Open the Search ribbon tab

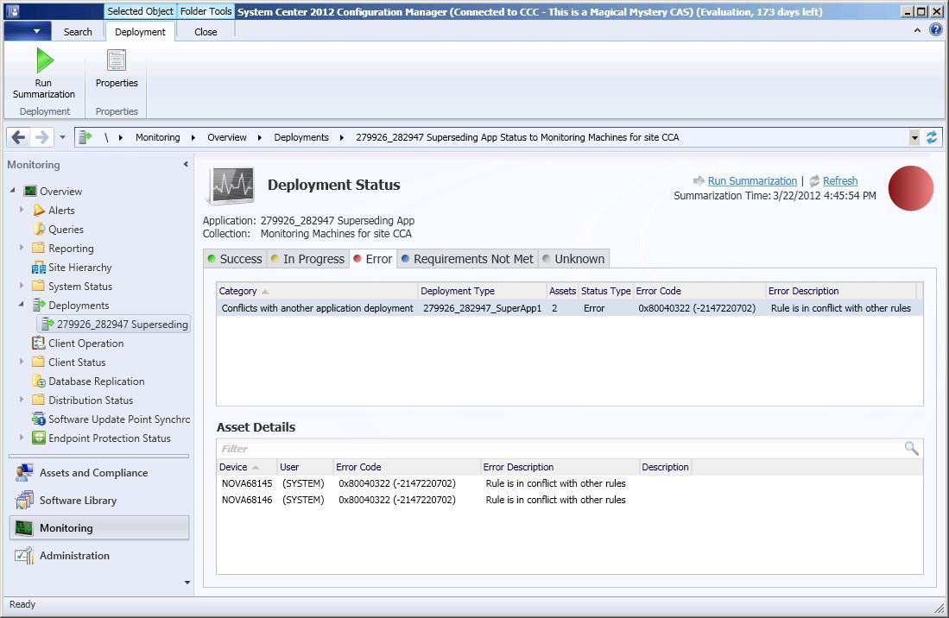coord(77,31)
